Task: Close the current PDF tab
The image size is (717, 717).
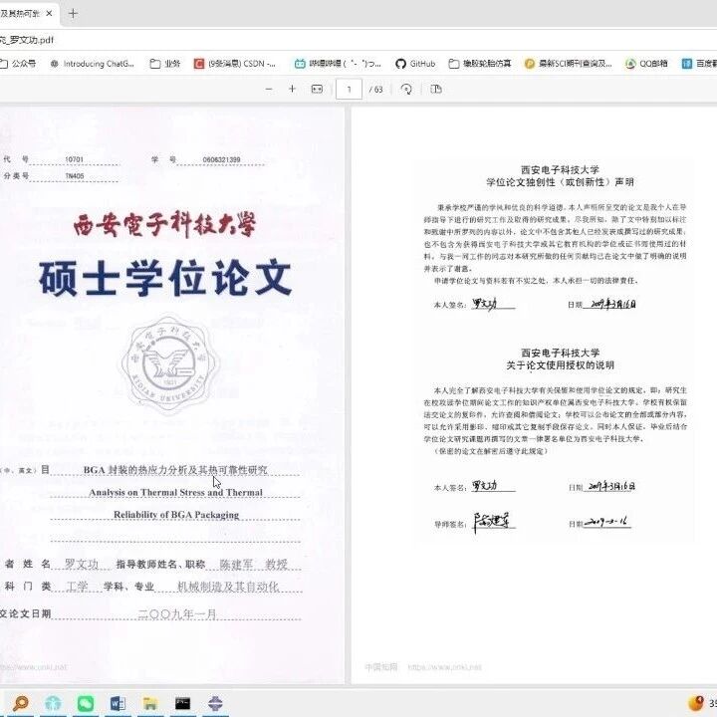Action: point(49,14)
